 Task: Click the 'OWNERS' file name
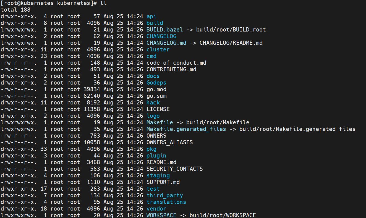[156, 136]
